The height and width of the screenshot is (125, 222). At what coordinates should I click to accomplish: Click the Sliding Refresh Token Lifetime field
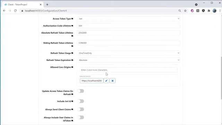(129, 43)
